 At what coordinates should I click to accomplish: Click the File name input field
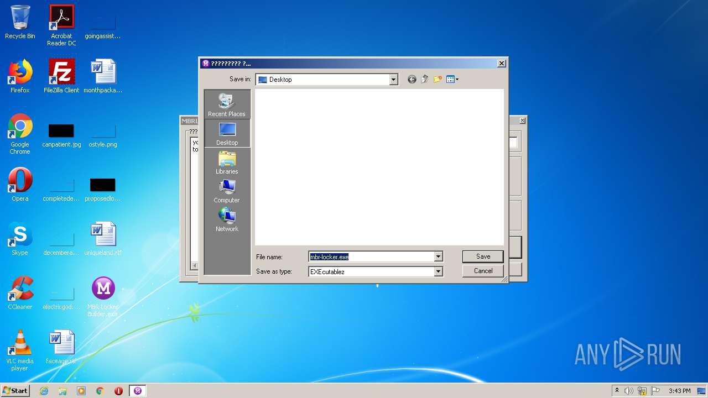pyautogui.click(x=371, y=256)
